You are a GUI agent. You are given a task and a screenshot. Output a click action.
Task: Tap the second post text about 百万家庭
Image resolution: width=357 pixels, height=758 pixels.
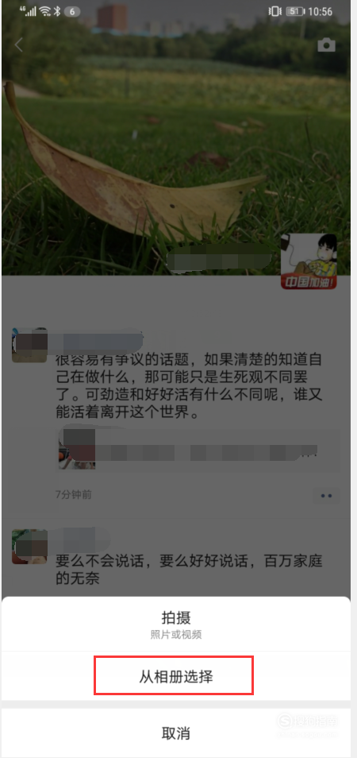pyautogui.click(x=189, y=570)
